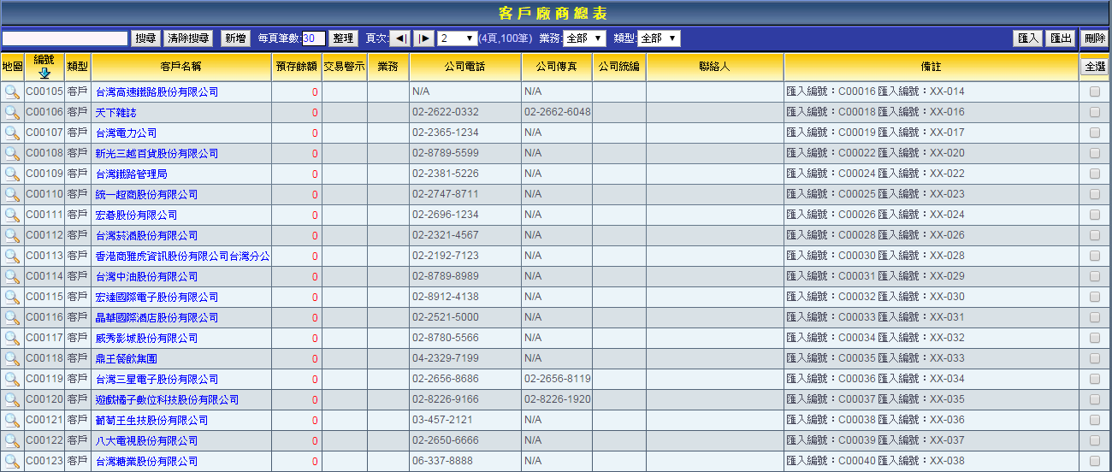This screenshot has width=1112, height=472.
Task: Click the sort arrow under 編號 header
Action: click(44, 74)
